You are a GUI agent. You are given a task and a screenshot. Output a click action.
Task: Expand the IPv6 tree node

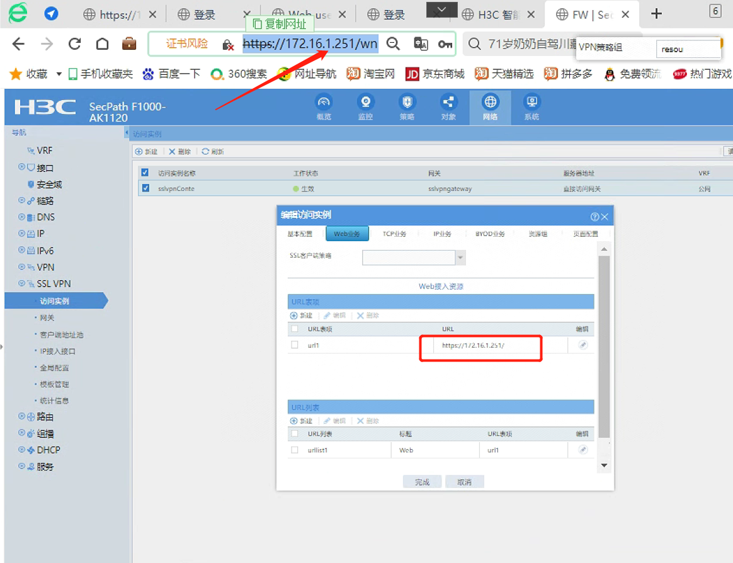click(x=21, y=250)
